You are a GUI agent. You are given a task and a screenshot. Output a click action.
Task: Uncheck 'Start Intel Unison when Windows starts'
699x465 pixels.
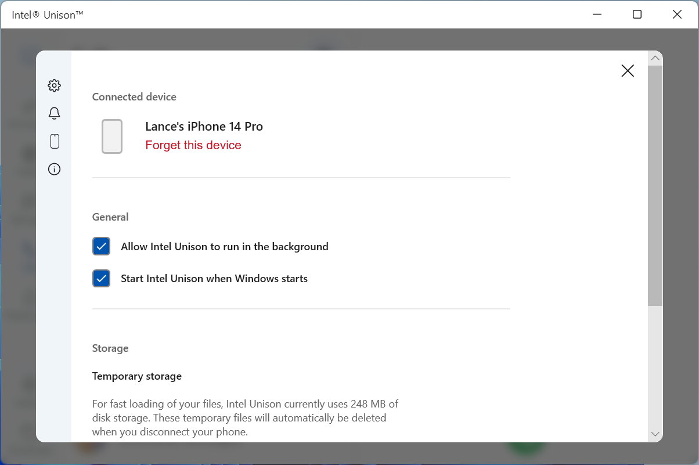tap(101, 278)
